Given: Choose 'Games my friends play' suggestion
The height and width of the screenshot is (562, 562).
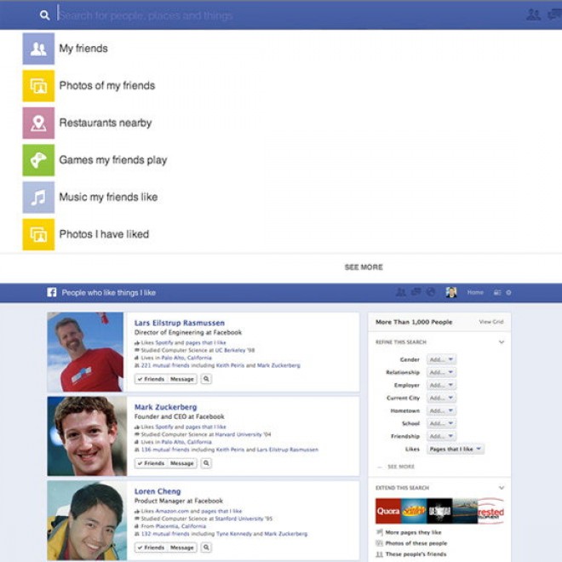Looking at the screenshot, I should 113,160.
